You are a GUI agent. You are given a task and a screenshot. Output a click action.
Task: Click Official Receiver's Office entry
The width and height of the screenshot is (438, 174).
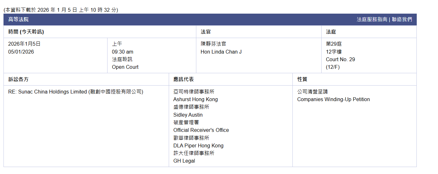click(x=201, y=130)
